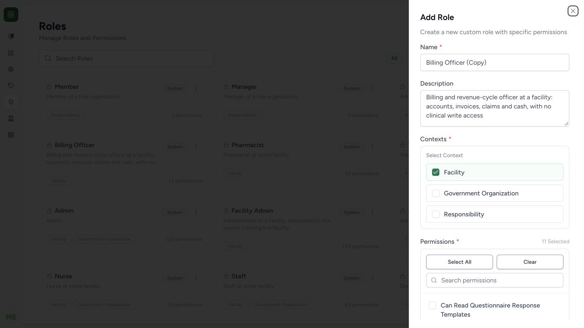Image resolution: width=584 pixels, height=328 pixels.
Task: Click the lock icon beside Member role
Action: (x=49, y=87)
